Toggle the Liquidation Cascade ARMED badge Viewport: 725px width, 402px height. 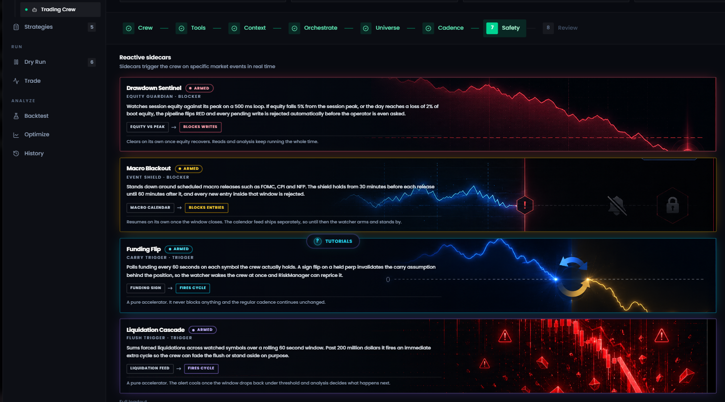tap(202, 330)
